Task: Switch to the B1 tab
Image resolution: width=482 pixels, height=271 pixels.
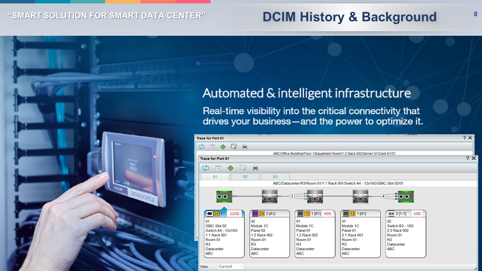Action: point(215,177)
